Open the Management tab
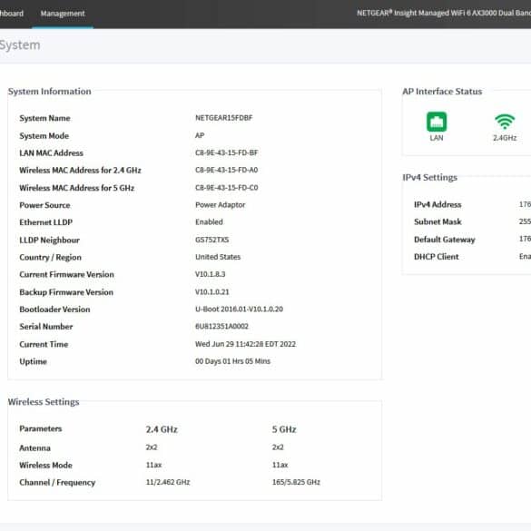Viewport: 531px width, 531px height. pyautogui.click(x=63, y=14)
